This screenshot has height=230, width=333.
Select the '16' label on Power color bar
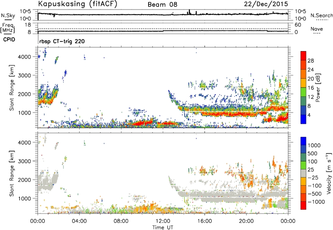311,88
